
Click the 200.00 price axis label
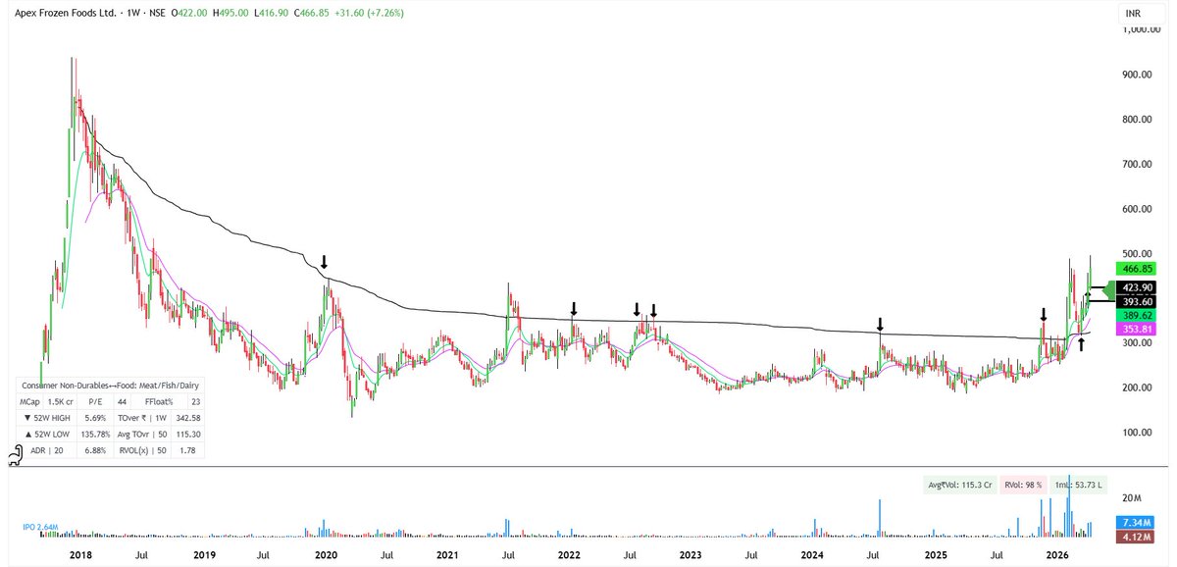pos(1137,388)
